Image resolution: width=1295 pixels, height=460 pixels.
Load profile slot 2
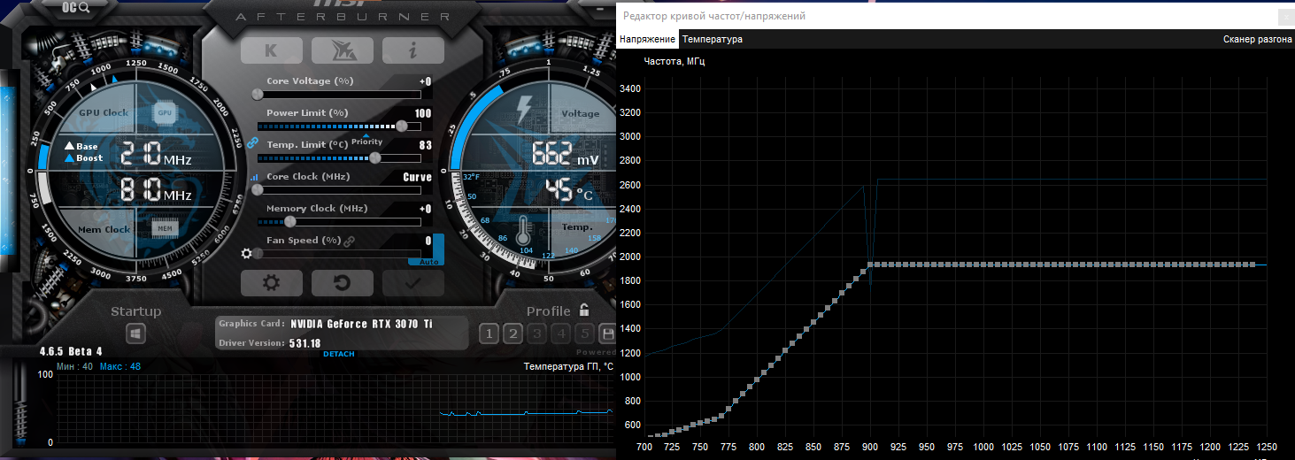(512, 333)
